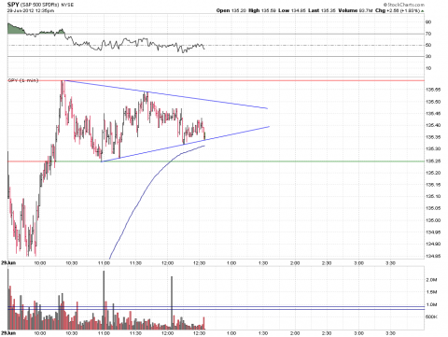Click the 135.45 price axis label
Viewport: 448px width, 337px height.
[x=433, y=114]
